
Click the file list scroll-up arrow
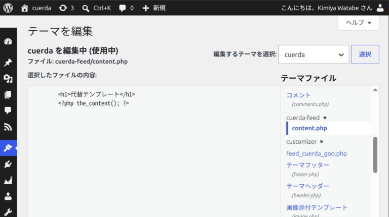[x=375, y=90]
